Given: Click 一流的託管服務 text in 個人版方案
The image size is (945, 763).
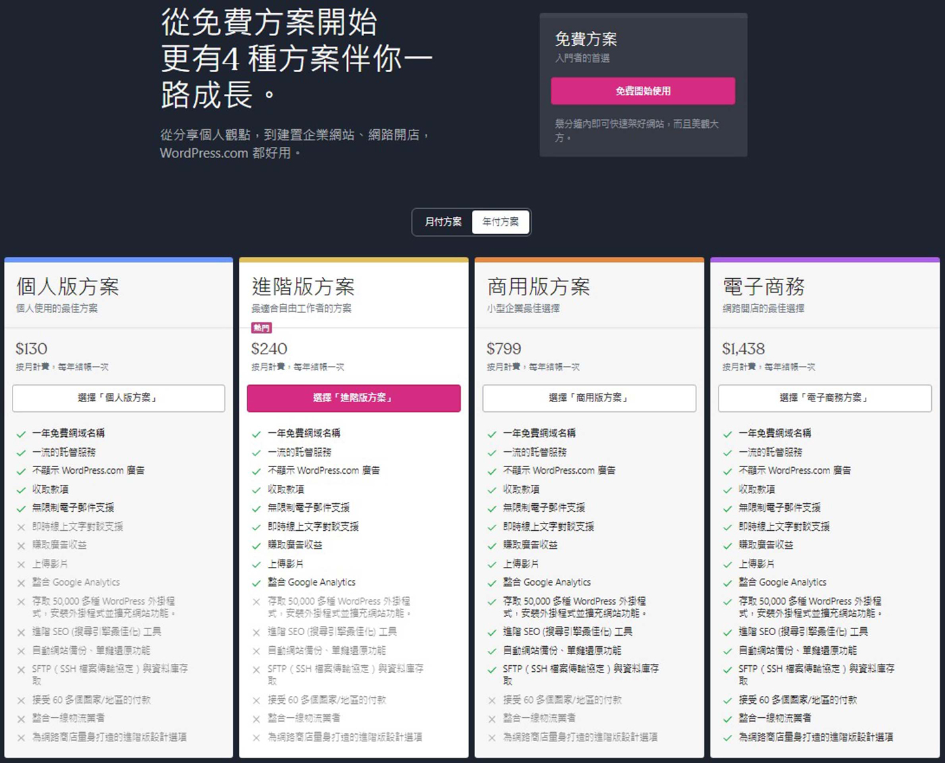Looking at the screenshot, I should coord(64,452).
